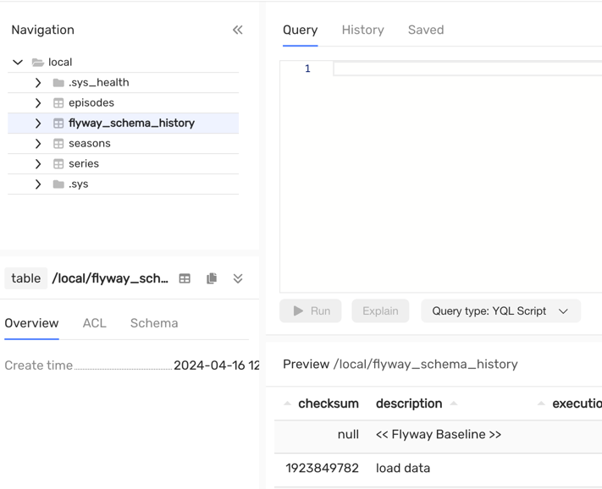
Task: Switch to the ACL tab
Action: [94, 323]
